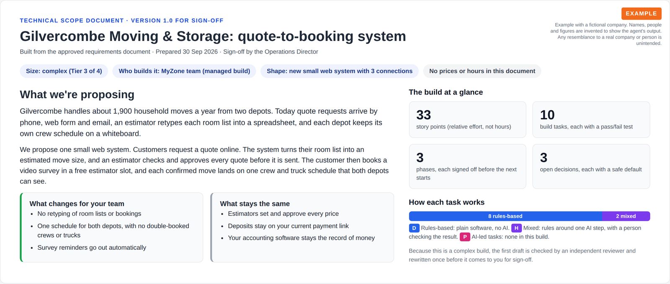Click the purple H mixed badge
670x284 pixels.
pos(516,228)
